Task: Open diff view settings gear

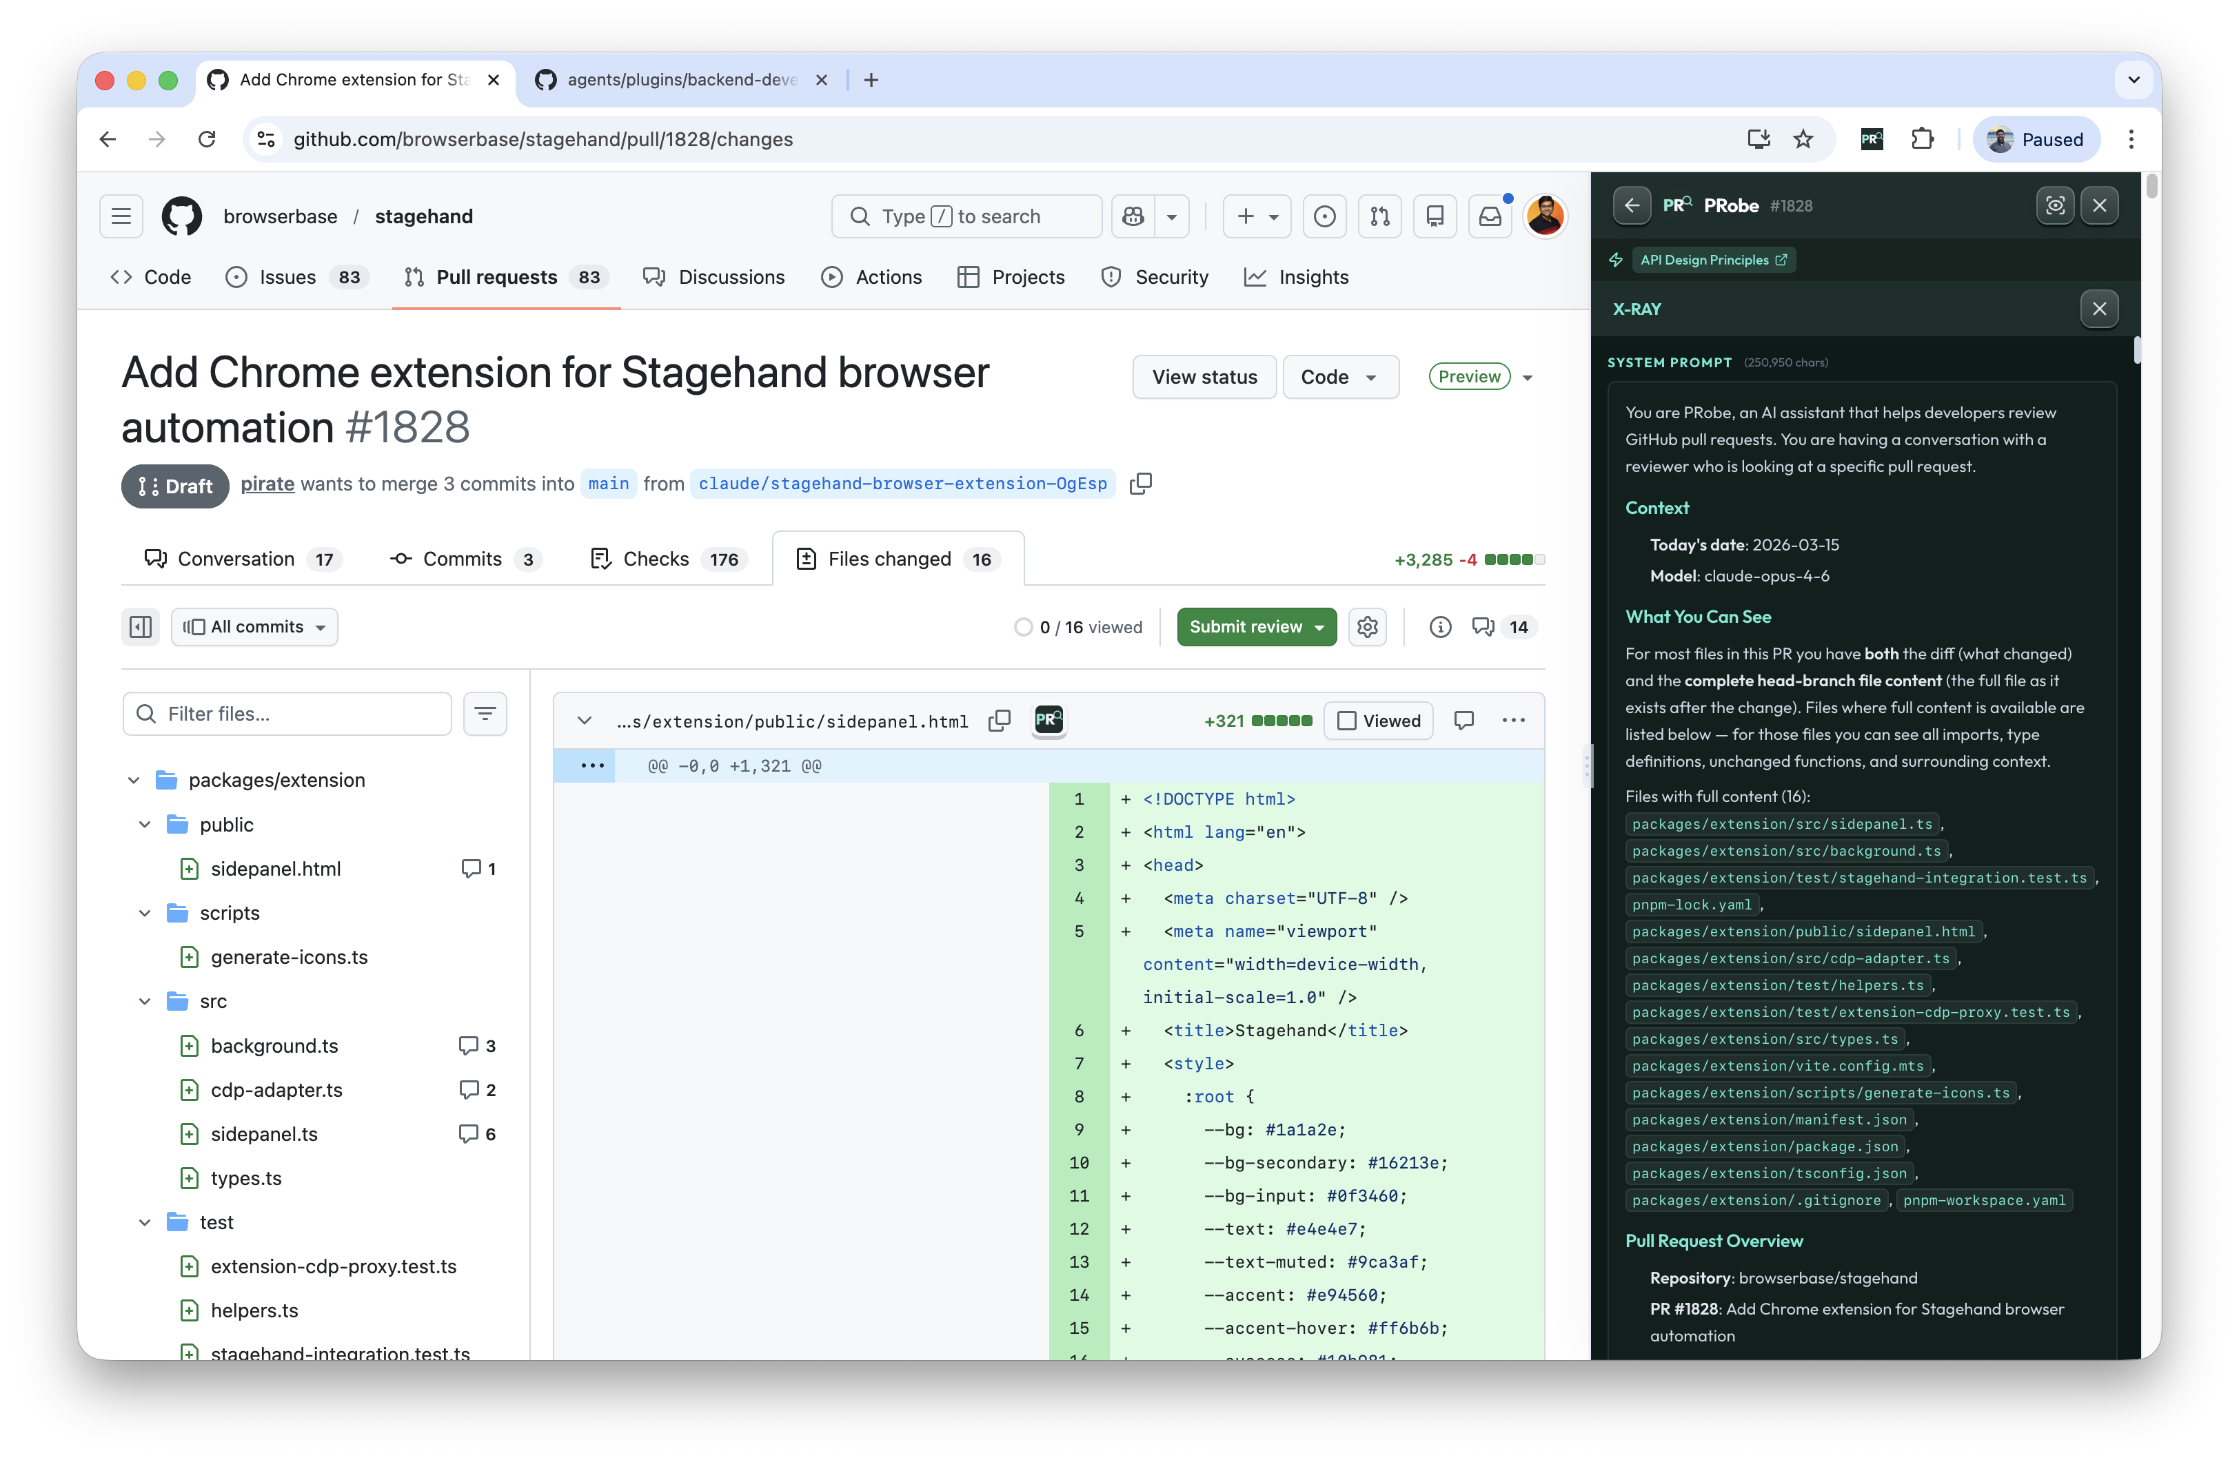Action: 1367,627
